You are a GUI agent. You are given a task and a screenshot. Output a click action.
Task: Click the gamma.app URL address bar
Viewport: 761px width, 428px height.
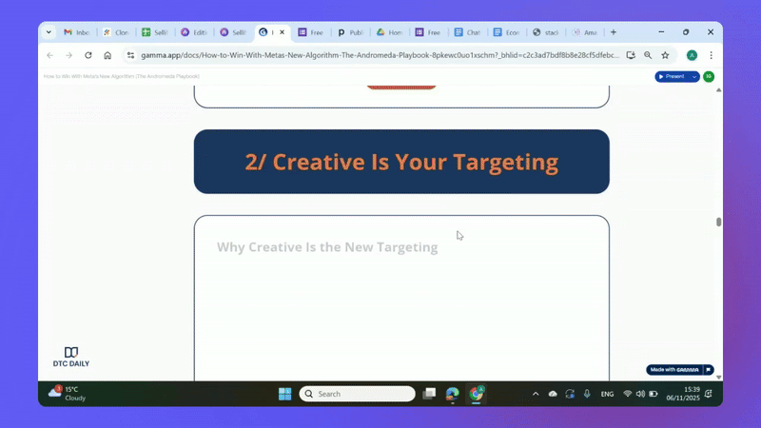[380, 55]
